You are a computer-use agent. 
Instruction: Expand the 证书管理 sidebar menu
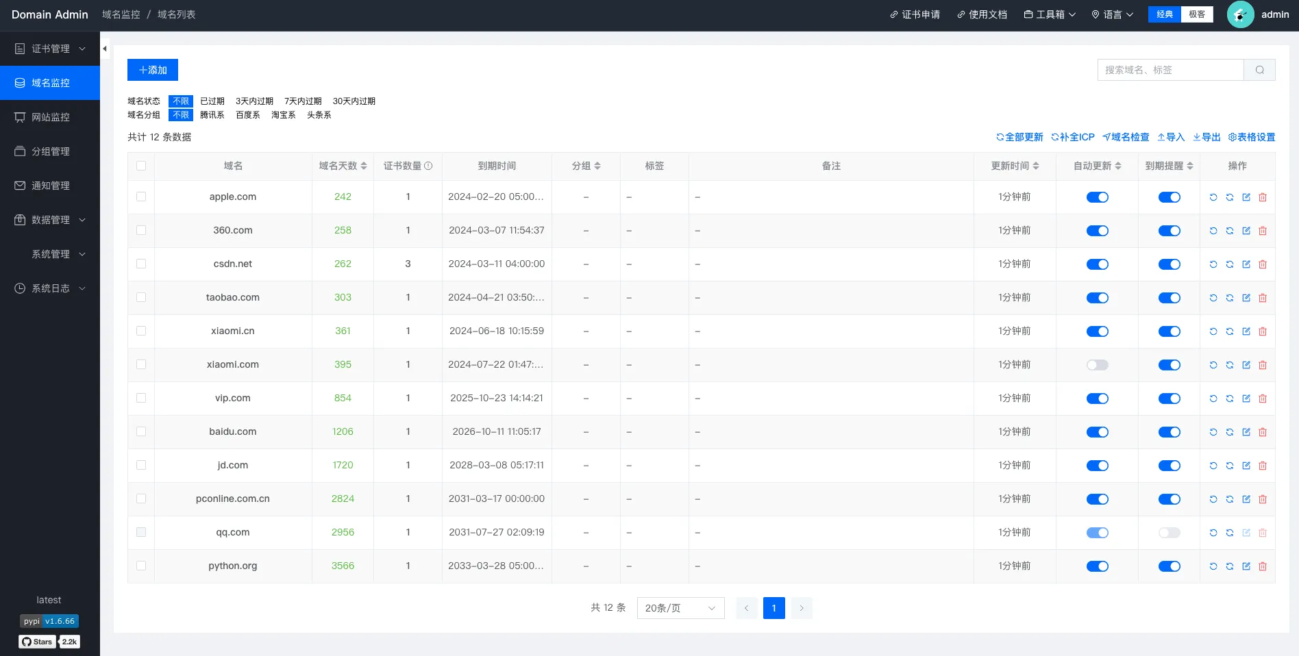[x=50, y=49]
